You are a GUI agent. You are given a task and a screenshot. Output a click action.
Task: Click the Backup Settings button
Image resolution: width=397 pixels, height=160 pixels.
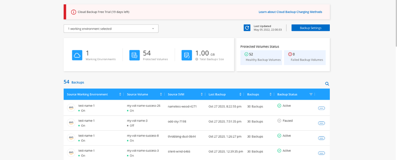(310, 28)
